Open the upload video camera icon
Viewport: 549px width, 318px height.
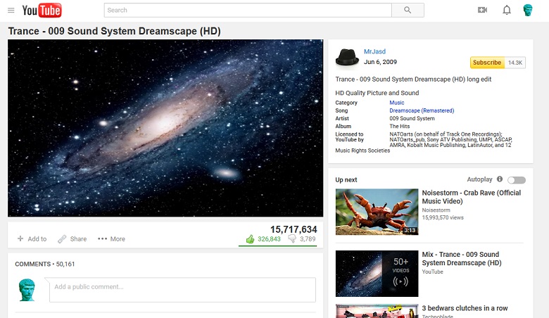pos(482,10)
